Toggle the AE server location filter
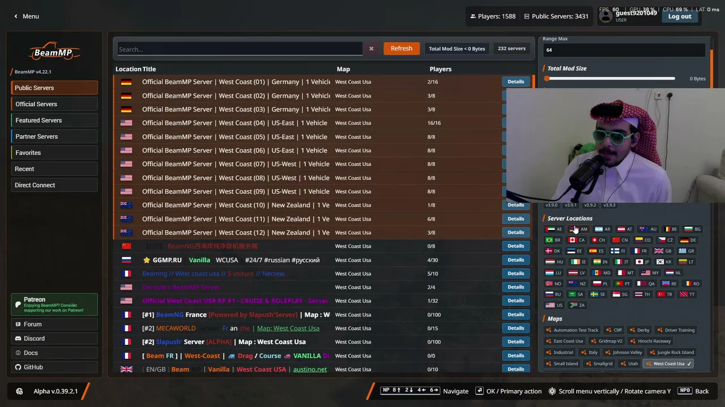 tap(554, 230)
